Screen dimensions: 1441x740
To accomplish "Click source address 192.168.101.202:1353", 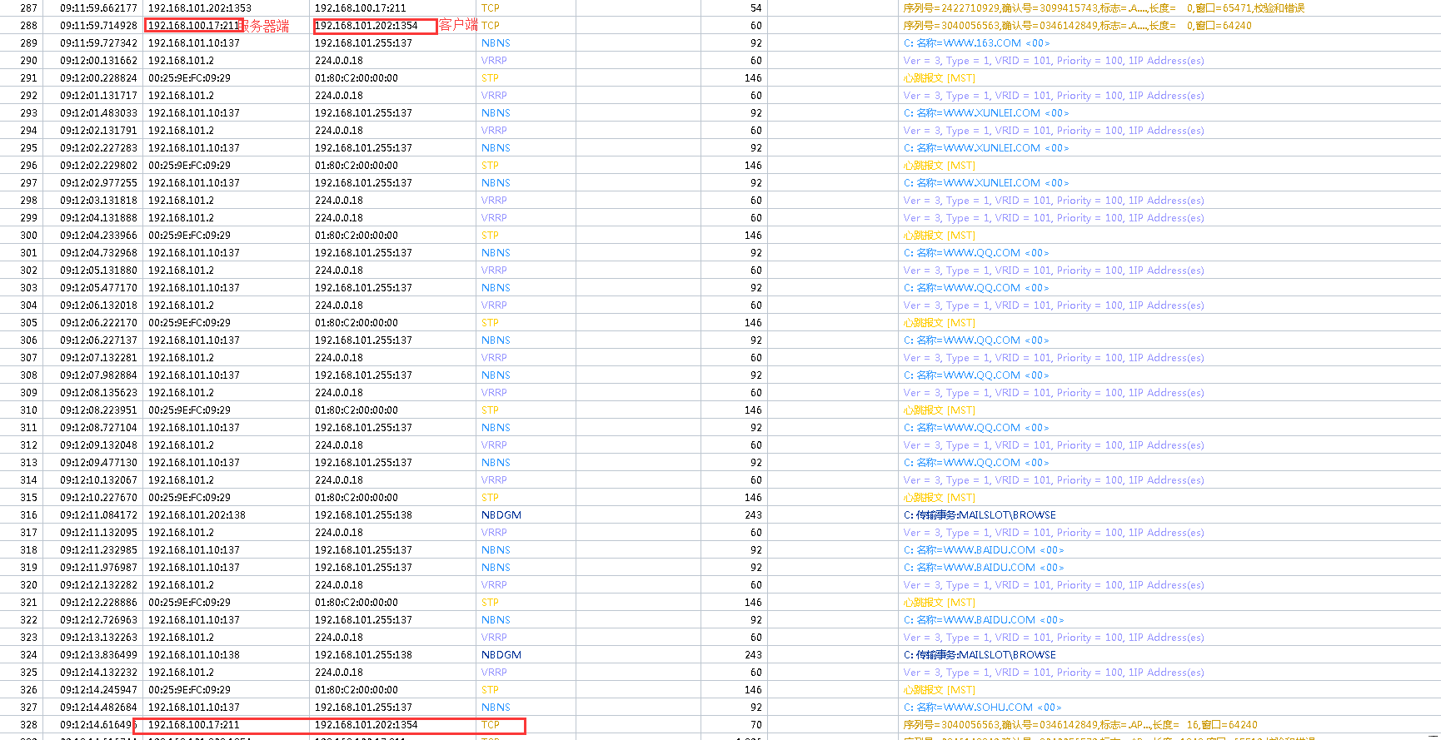I will point(200,8).
